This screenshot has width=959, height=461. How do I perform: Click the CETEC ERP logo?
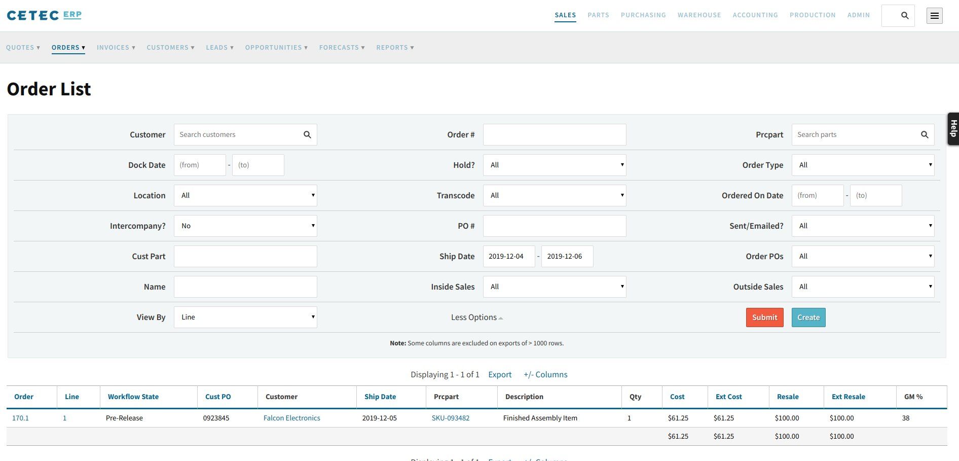44,15
